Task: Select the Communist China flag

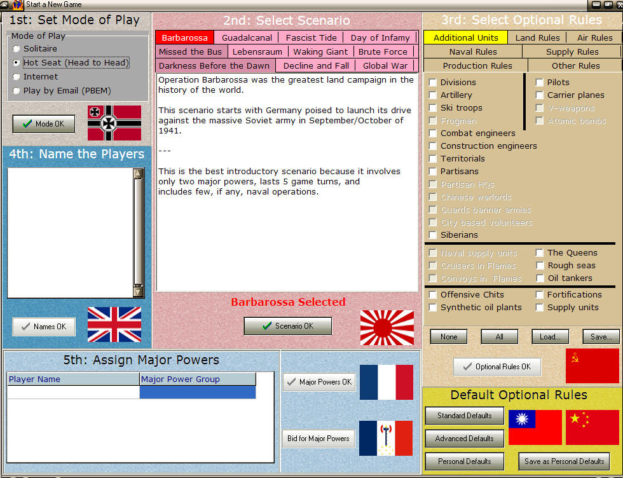Action: [592, 428]
